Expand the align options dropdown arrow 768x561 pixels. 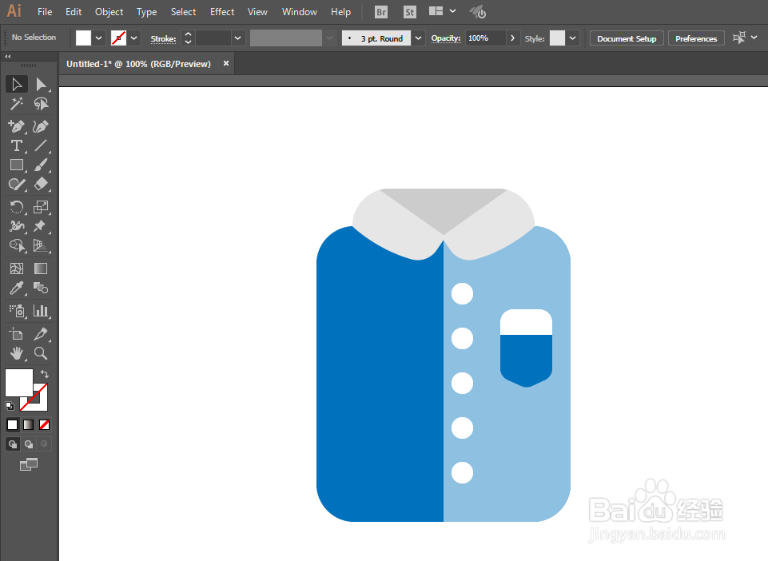[x=754, y=38]
